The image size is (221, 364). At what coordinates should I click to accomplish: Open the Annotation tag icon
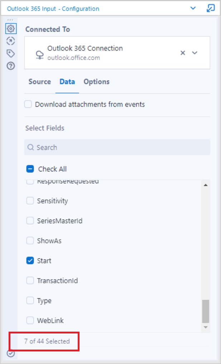11,54
